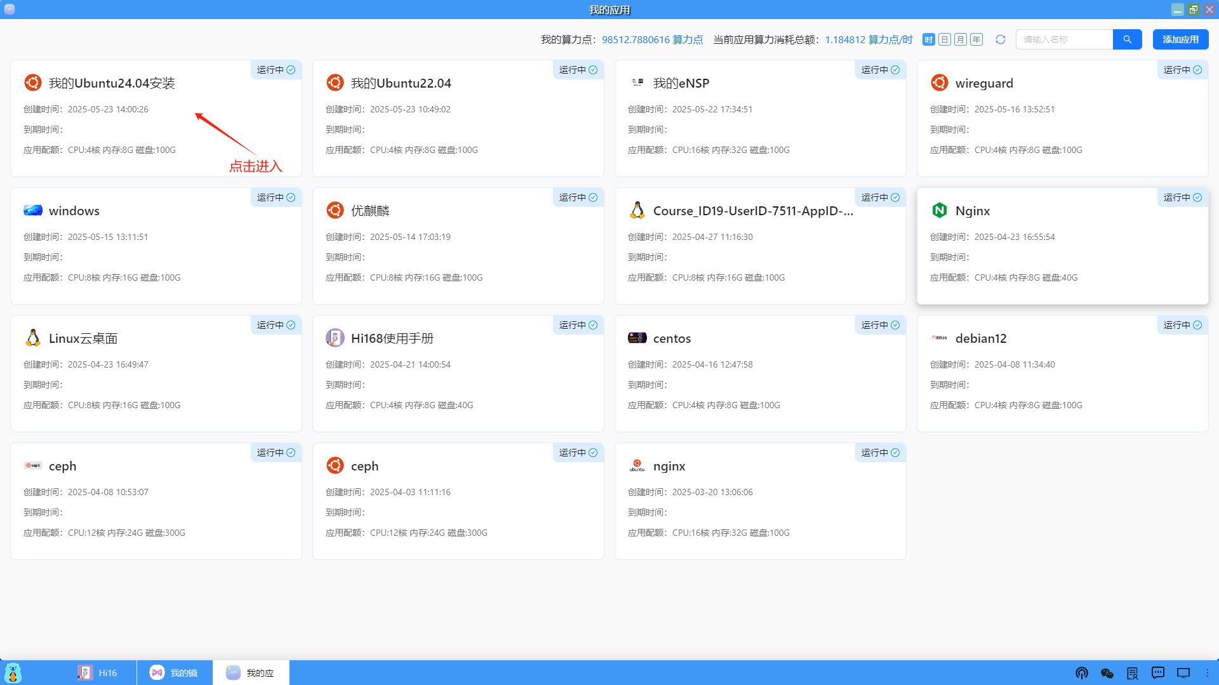This screenshot has width=1219, height=685.
Task: Click 运行中 status on 我的Ubuntu22.04 card
Action: [x=578, y=70]
